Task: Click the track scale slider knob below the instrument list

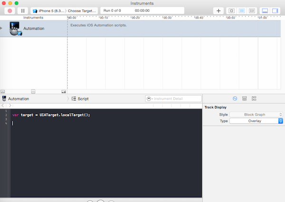Action: coord(33,91)
